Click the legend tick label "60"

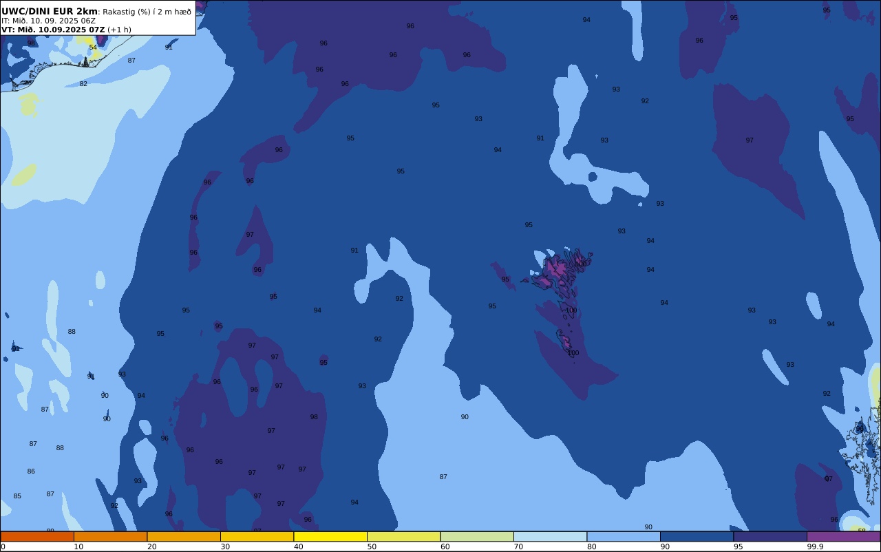(445, 546)
